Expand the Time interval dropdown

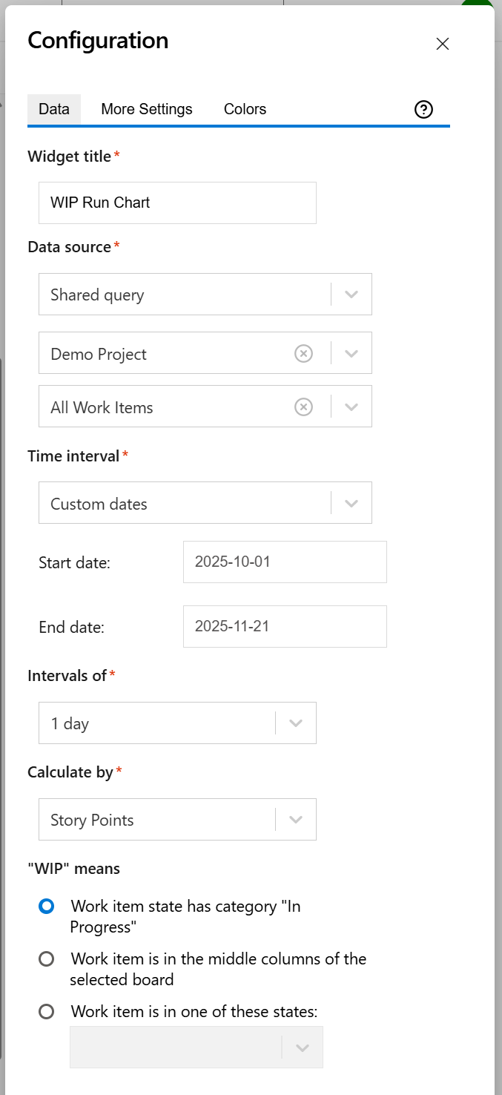(x=351, y=502)
